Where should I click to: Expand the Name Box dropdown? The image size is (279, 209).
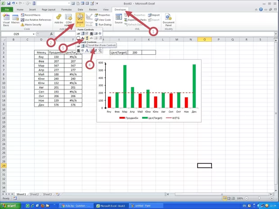[33, 34]
